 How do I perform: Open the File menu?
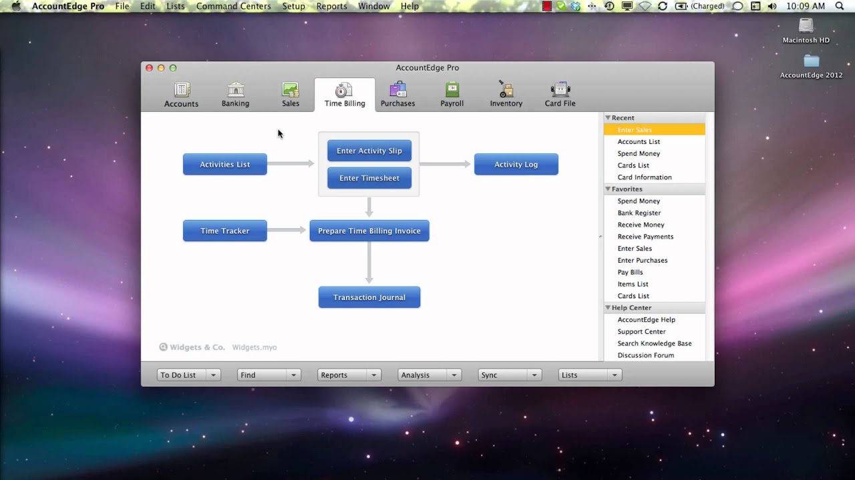click(122, 6)
